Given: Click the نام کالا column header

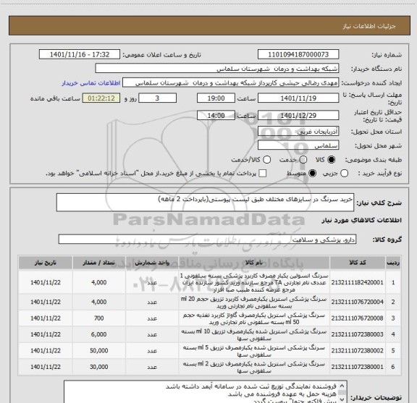Looking at the screenshot, I should click(254, 263).
